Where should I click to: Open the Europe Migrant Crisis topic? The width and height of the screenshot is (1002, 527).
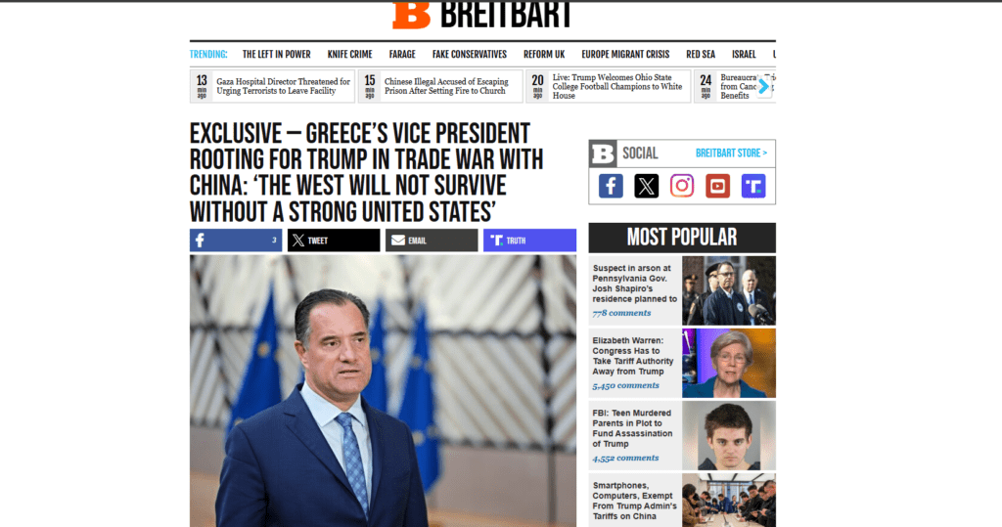pyautogui.click(x=625, y=55)
